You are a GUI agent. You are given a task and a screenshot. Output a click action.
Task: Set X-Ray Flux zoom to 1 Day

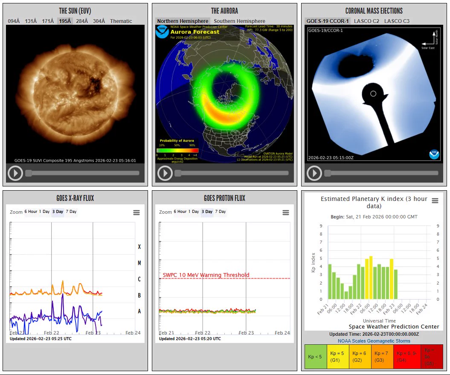coord(44,212)
